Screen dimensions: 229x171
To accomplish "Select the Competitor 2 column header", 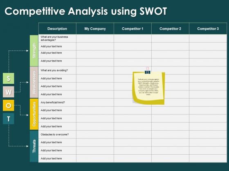I will click(170, 28).
